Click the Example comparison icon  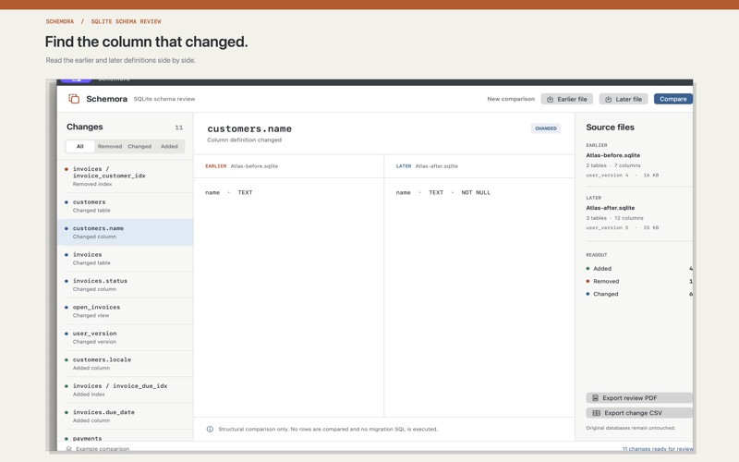pos(68,449)
